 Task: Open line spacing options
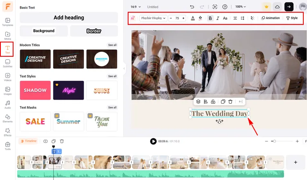242,18
